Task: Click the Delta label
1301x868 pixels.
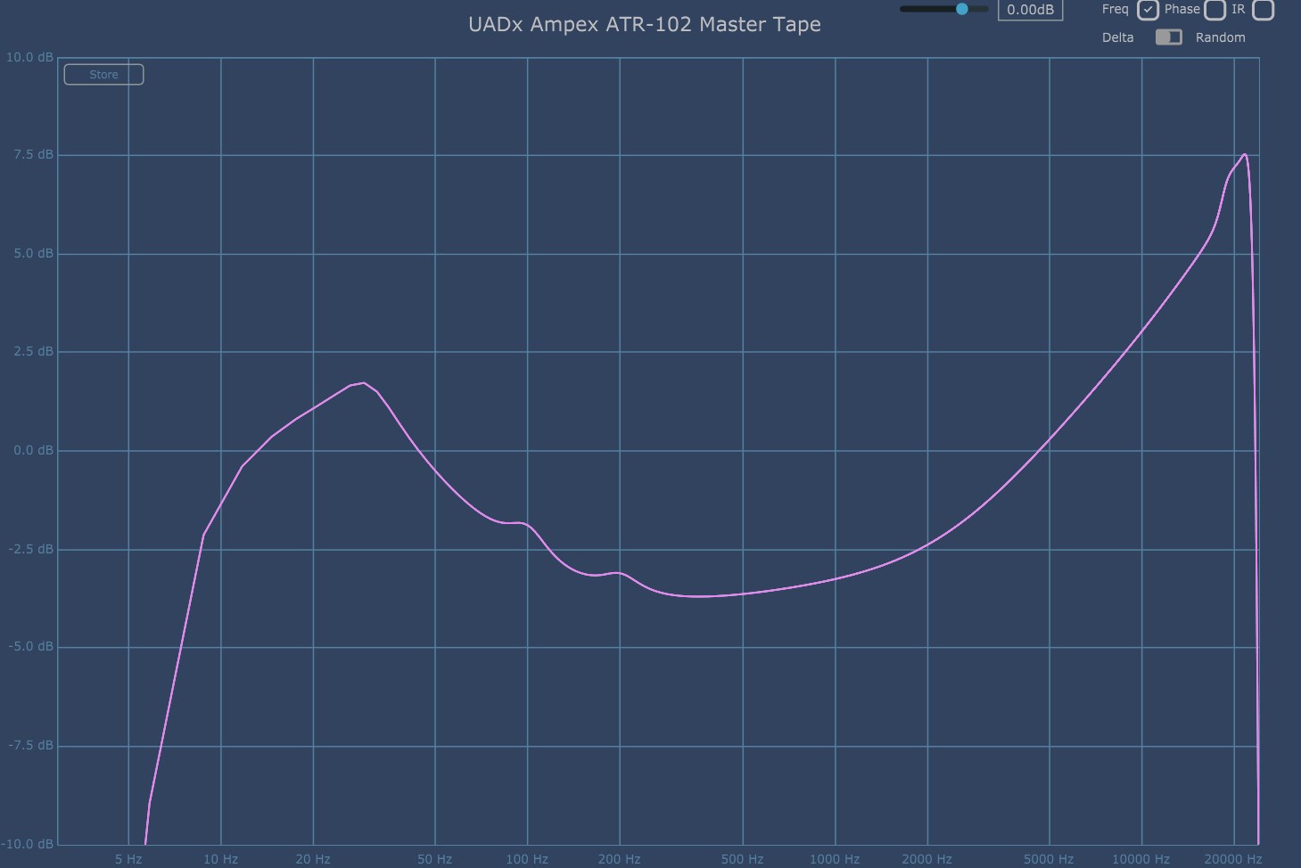Action: coord(1117,37)
